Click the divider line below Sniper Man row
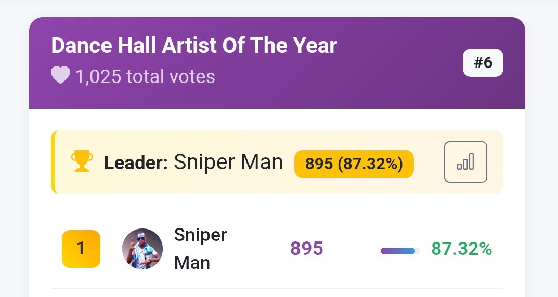 point(277,288)
